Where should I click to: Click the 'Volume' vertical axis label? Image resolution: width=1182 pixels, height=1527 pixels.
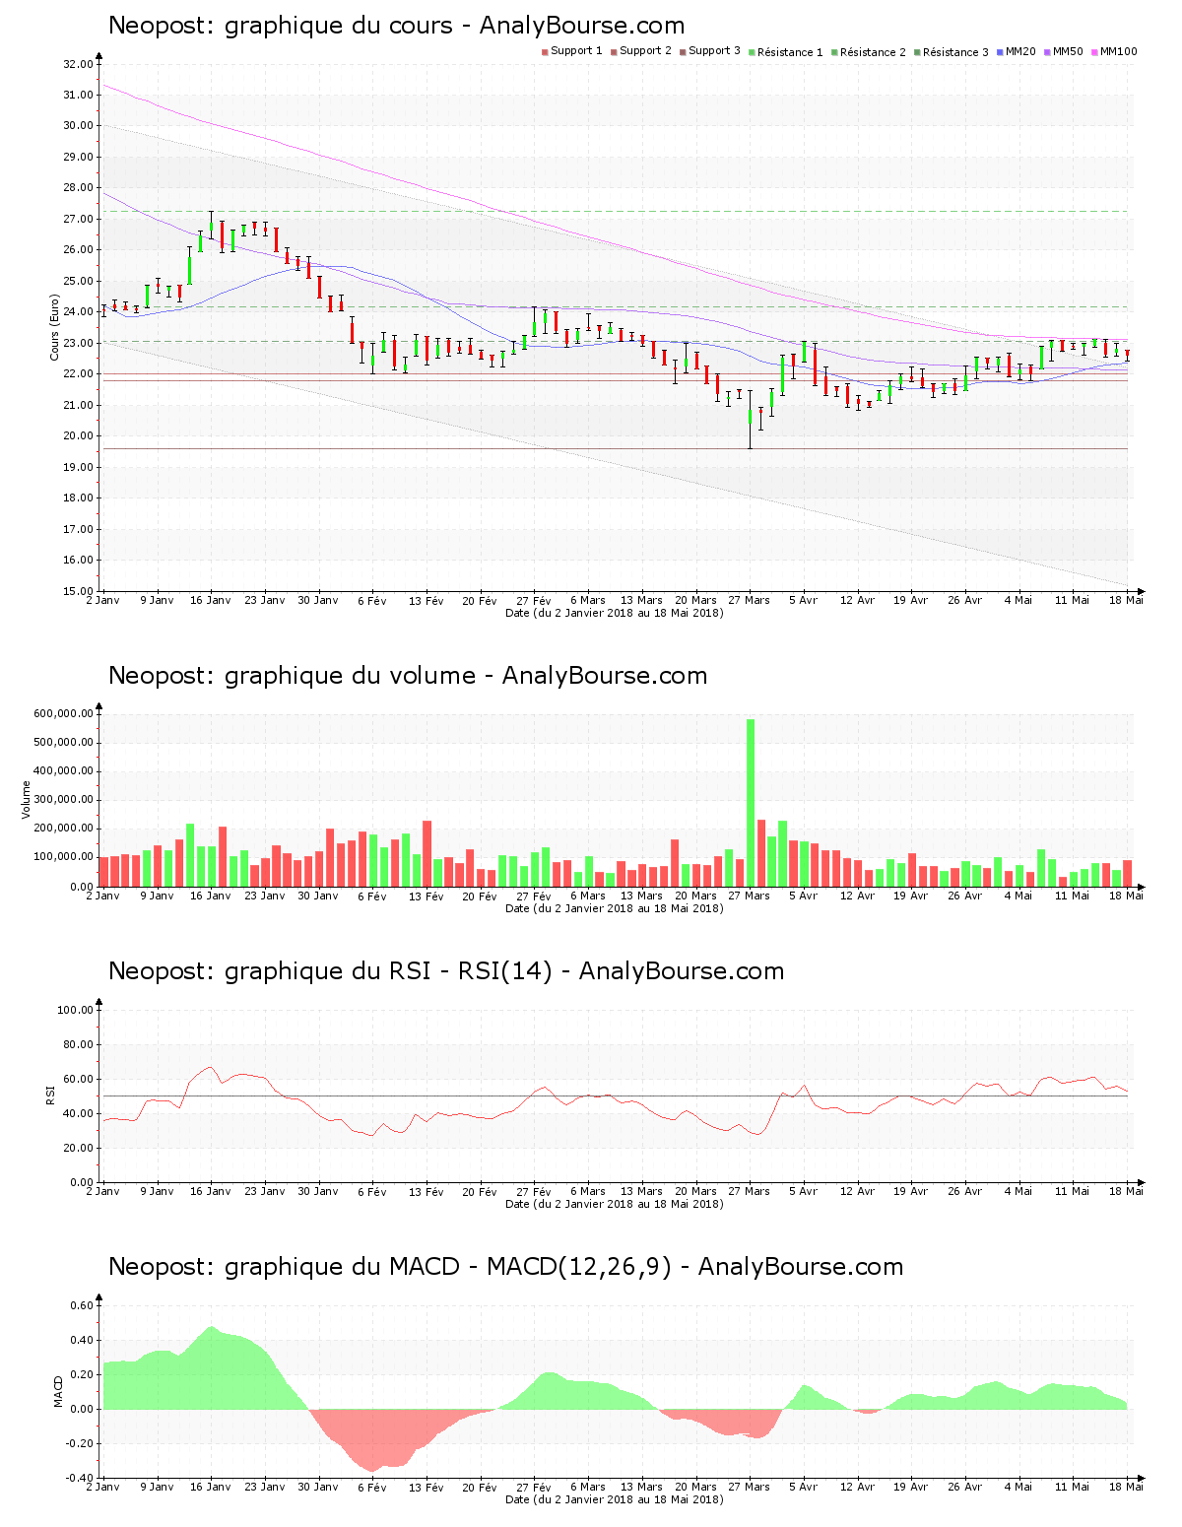pos(26,800)
